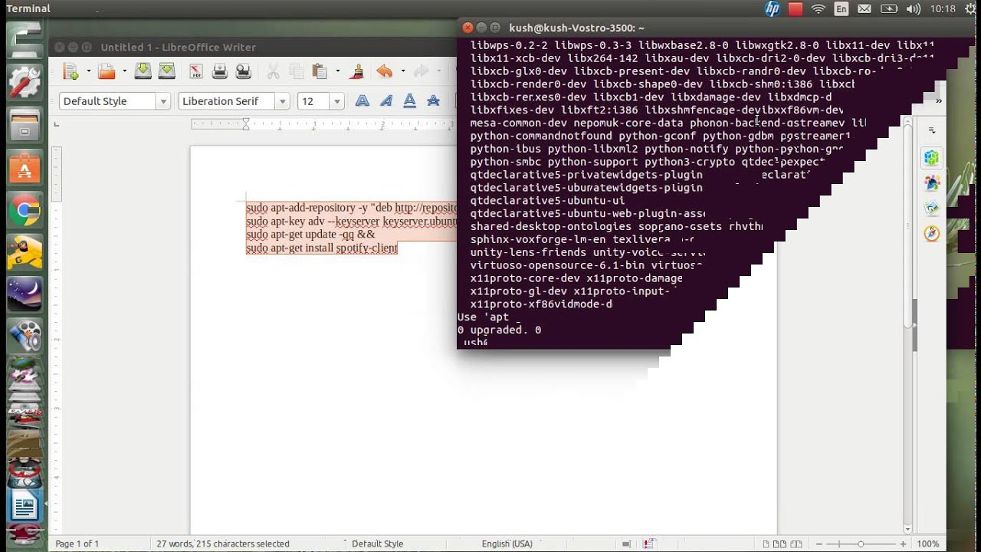Click the LibreOffice Writer launcher icon
Viewport: 981px width, 552px height.
pyautogui.click(x=25, y=506)
